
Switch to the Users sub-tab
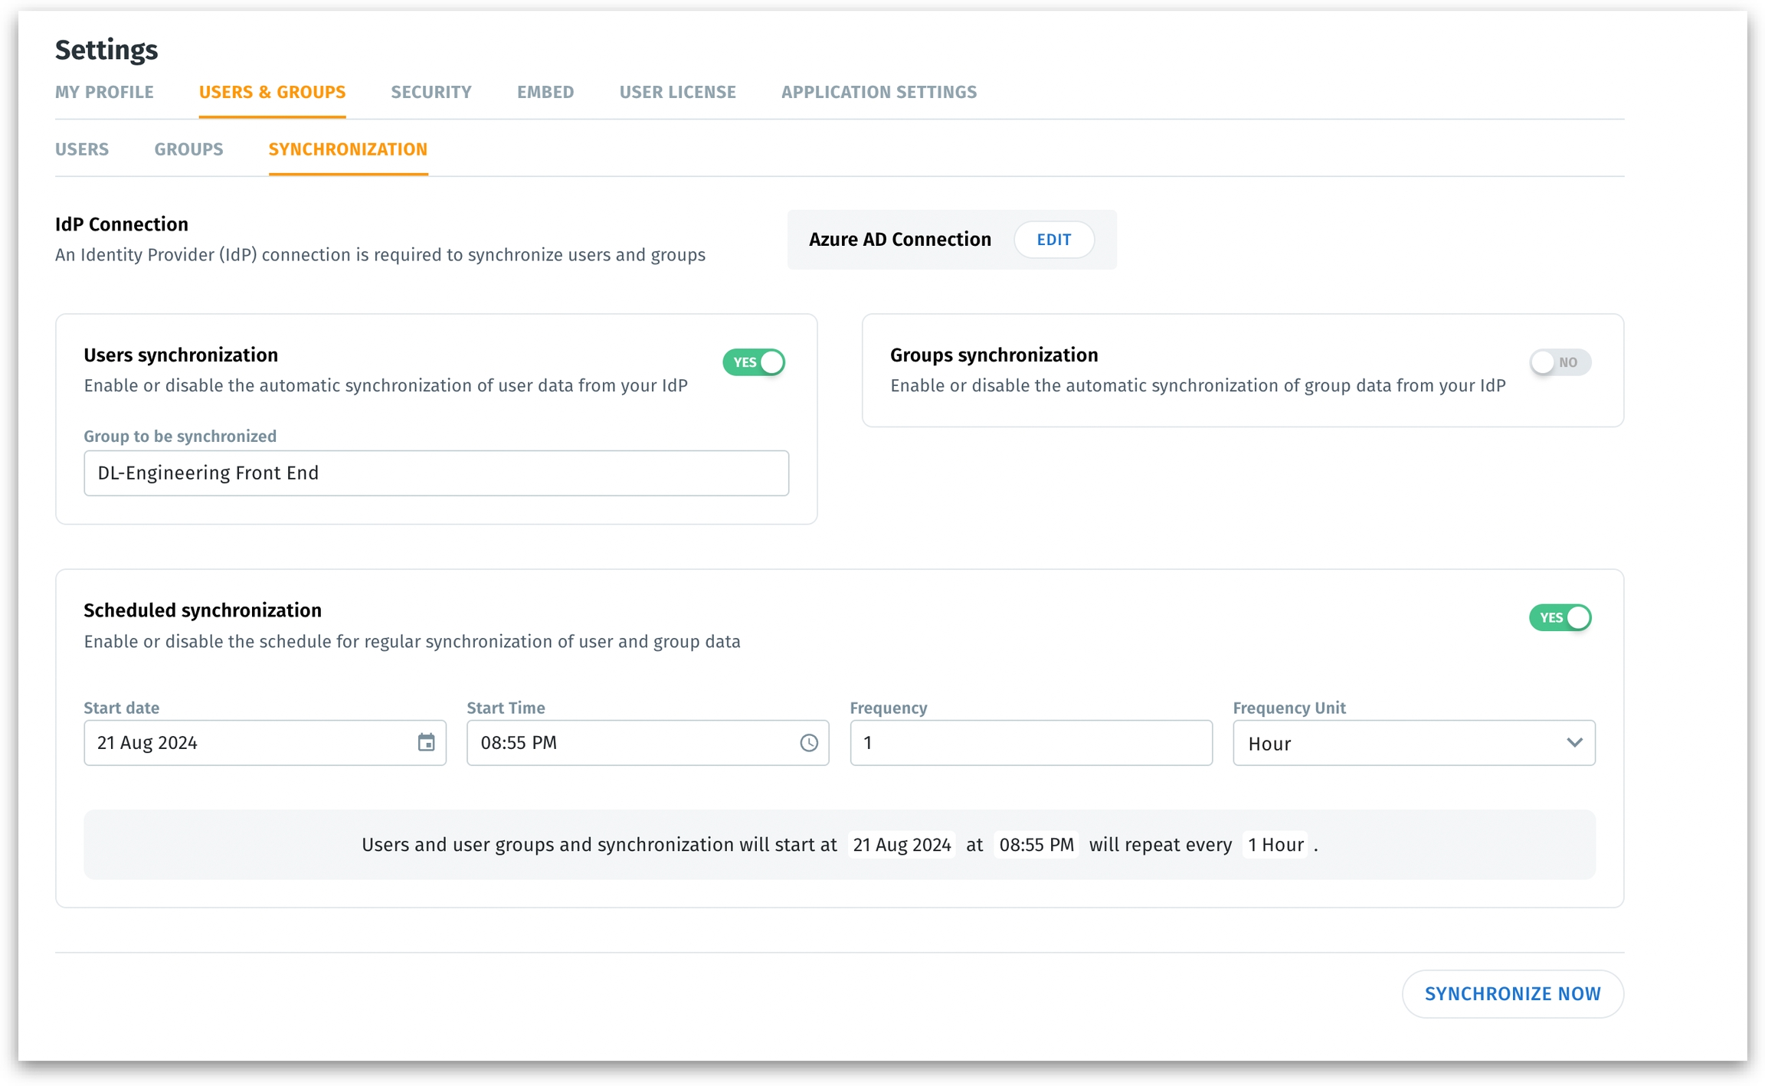[82, 149]
